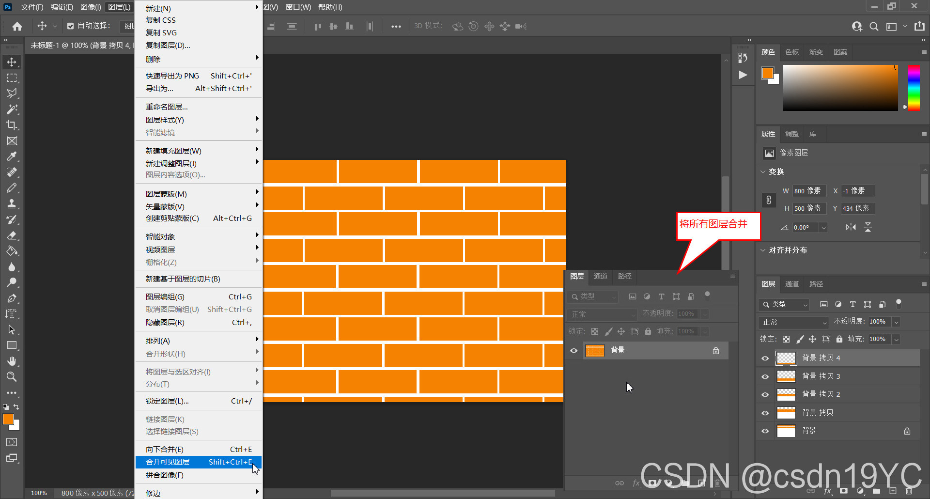Click the Home icon in options bar

17,26
